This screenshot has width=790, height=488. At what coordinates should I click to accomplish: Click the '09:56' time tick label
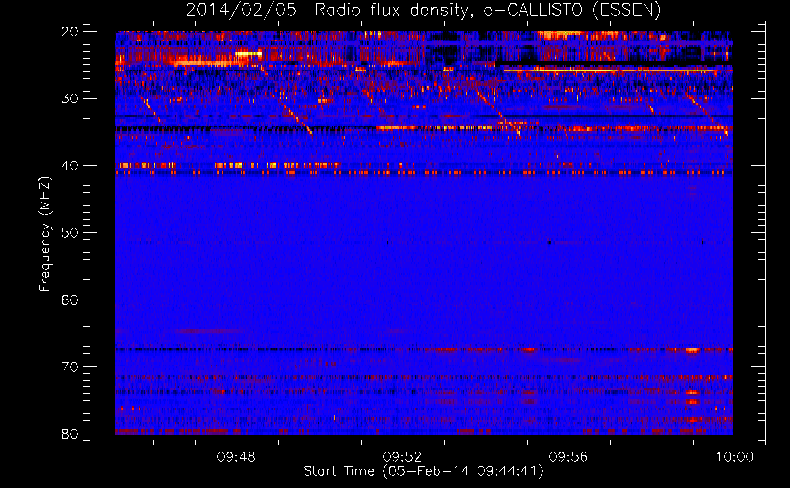[x=569, y=457]
